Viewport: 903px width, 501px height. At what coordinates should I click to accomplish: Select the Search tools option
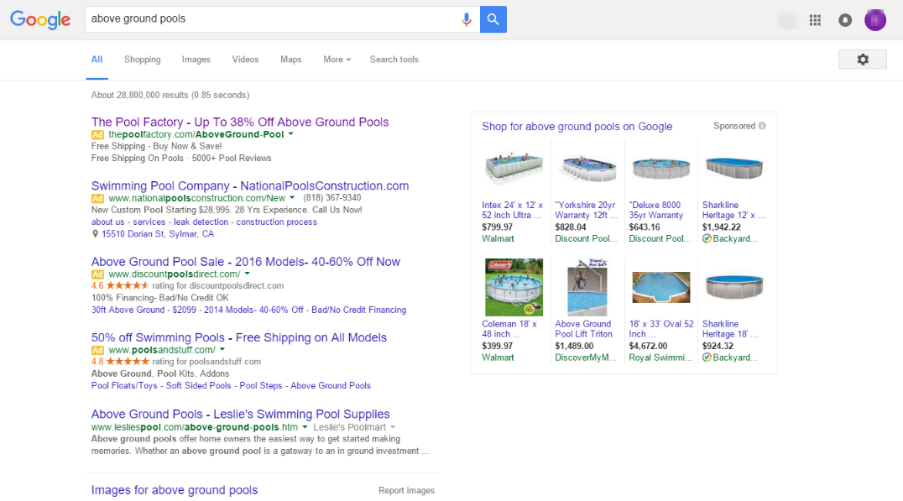394,60
